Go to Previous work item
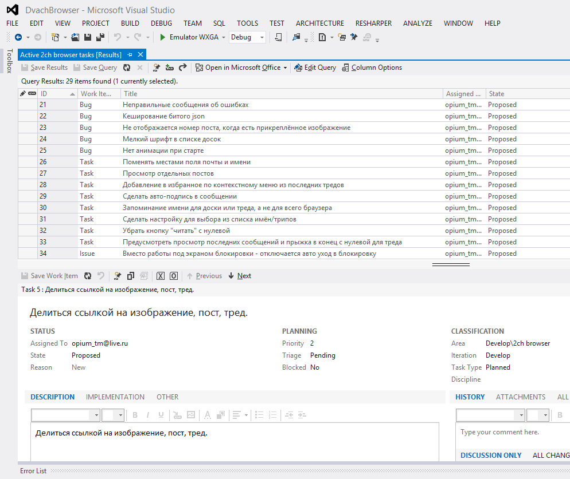Viewport: 570px width, 479px height. point(204,276)
